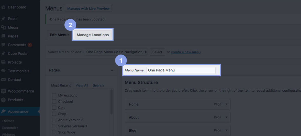Image resolution: width=301 pixels, height=136 pixels.
Task: Click the Dashboard gauge icon in sidebar
Action: 4,7
